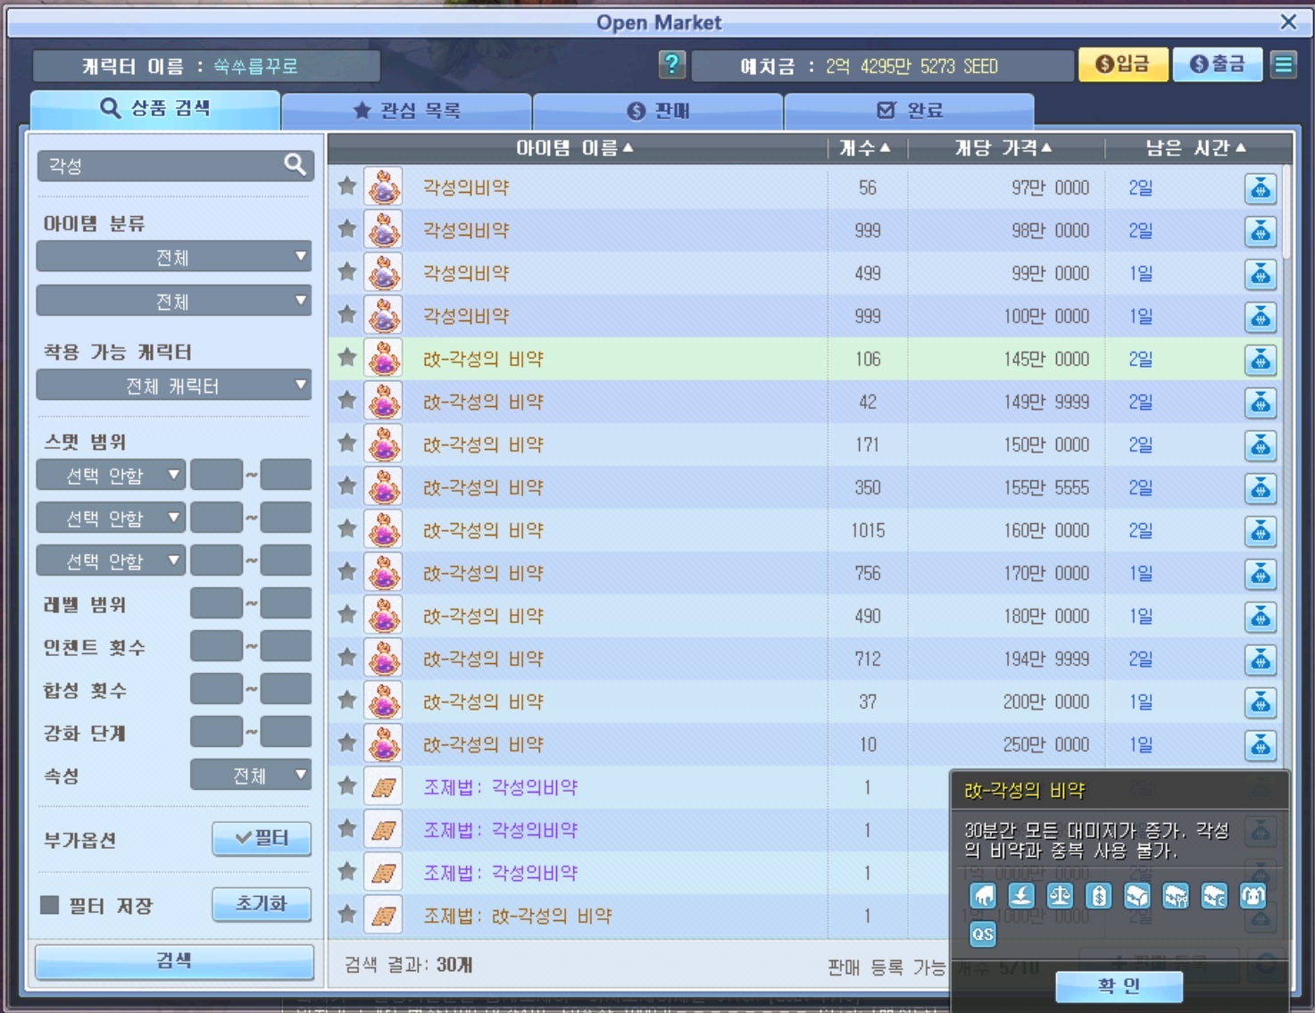Sort listings by 아이템 이름 column
The image size is (1315, 1013).
[575, 148]
